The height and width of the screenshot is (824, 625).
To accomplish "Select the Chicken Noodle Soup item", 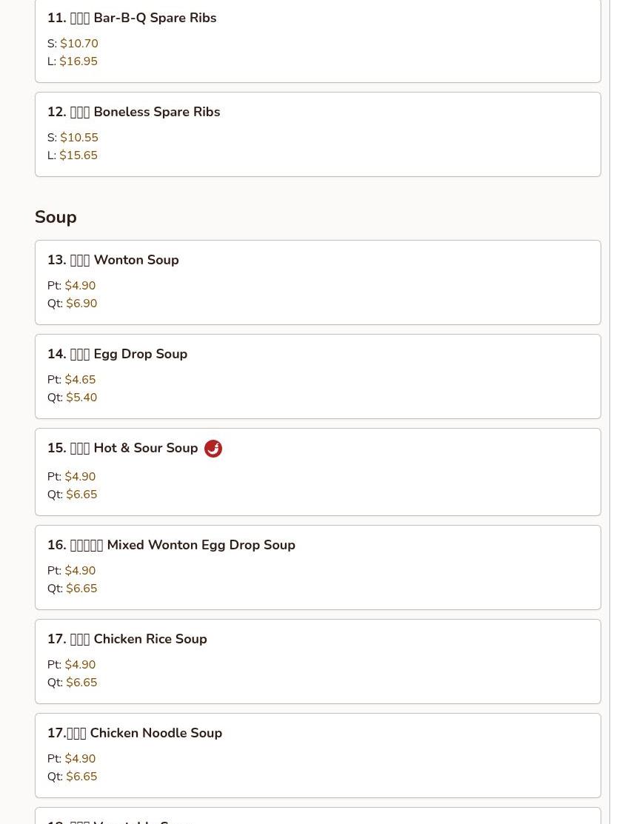I will tap(134, 733).
